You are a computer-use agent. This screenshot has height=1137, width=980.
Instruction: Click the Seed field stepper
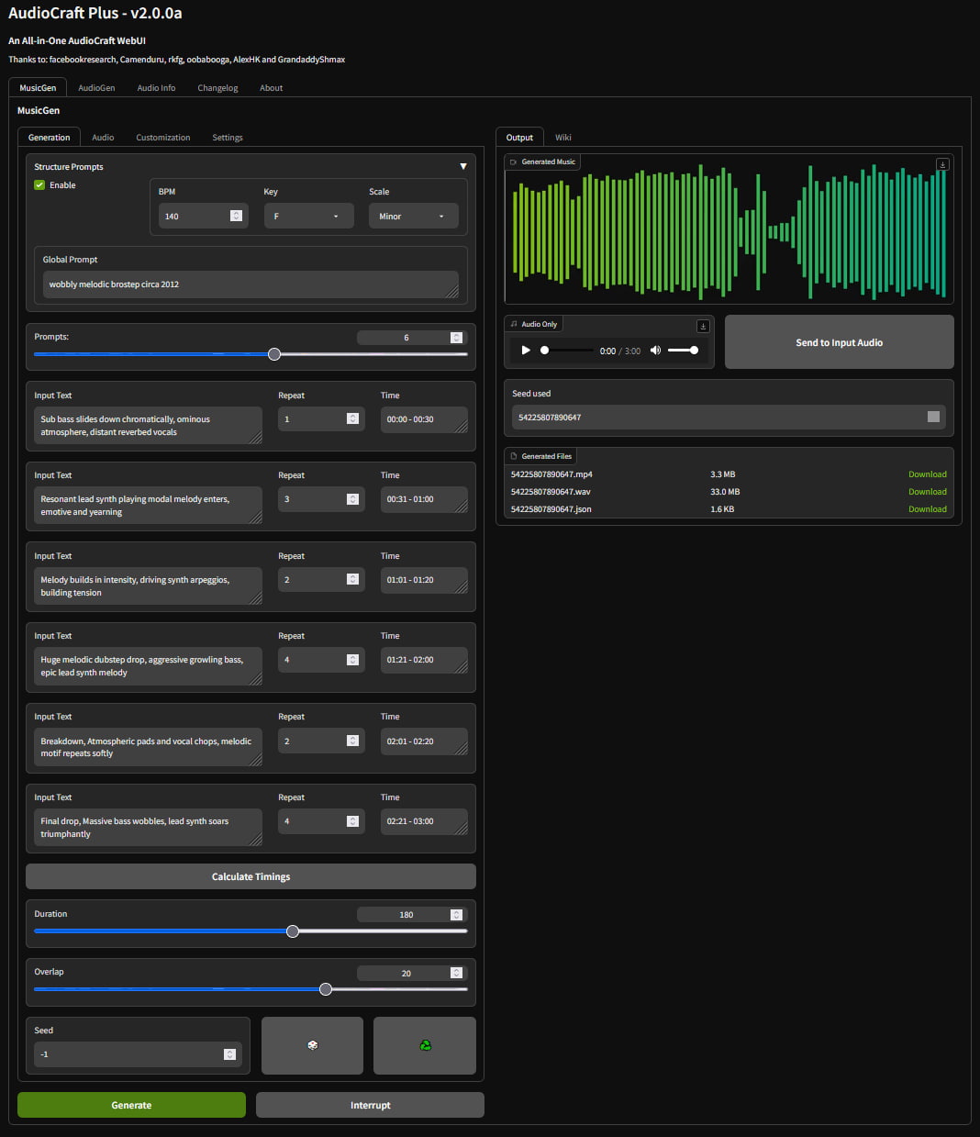pyautogui.click(x=229, y=1054)
